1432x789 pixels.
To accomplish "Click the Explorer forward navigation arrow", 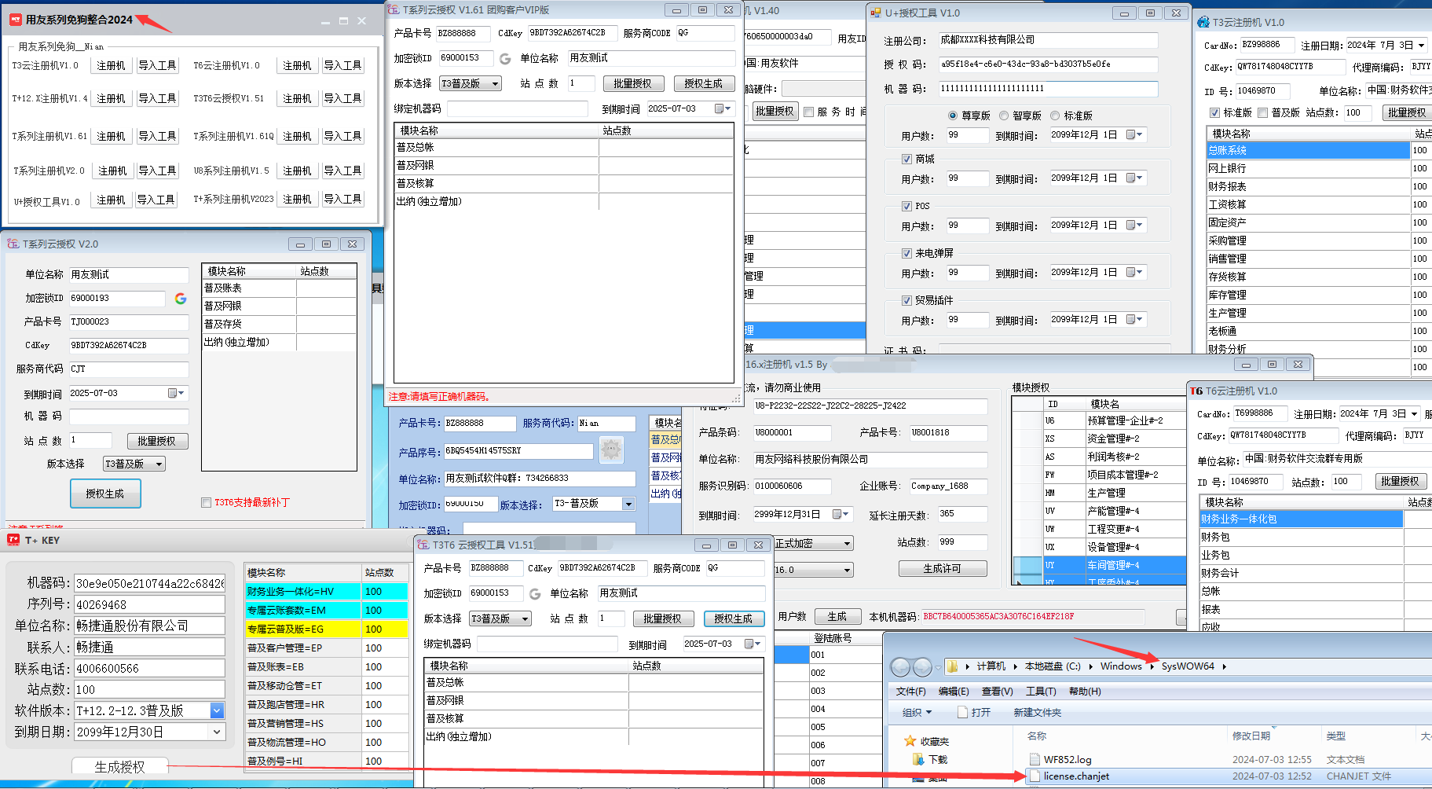I will pos(922,667).
